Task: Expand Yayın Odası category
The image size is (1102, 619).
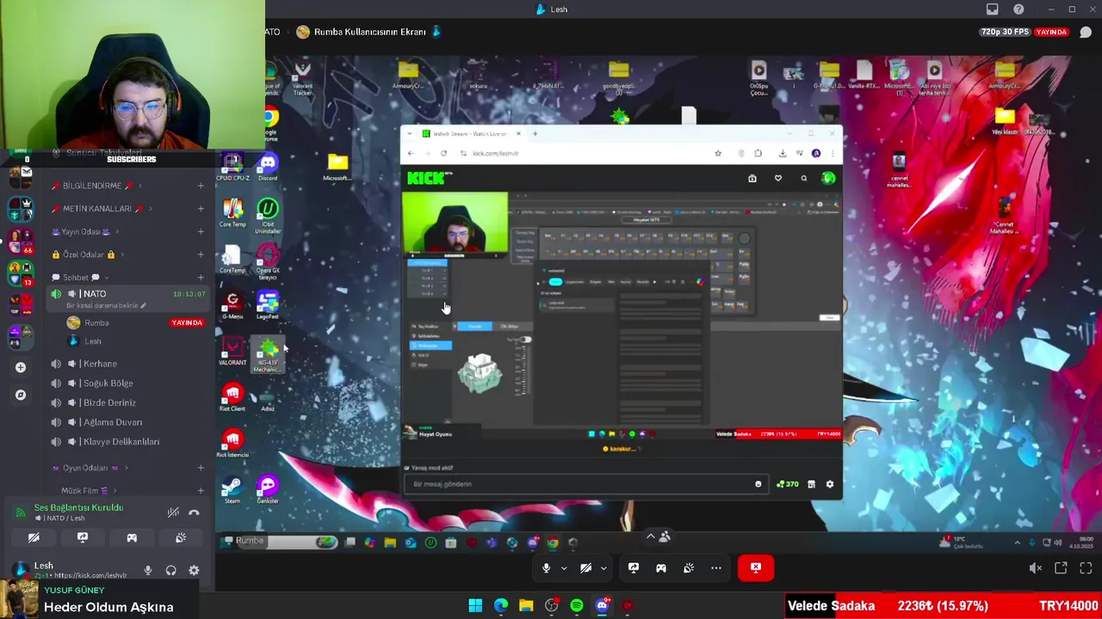Action: [x=83, y=232]
